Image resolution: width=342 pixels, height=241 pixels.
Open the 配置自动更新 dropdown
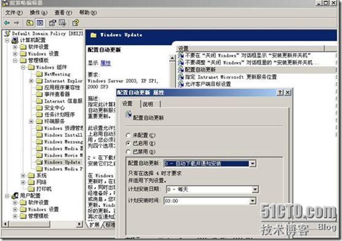click(x=253, y=163)
